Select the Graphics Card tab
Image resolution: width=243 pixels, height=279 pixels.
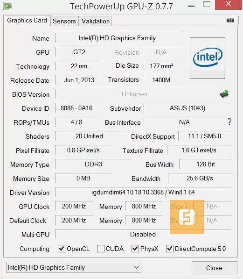tap(27, 20)
